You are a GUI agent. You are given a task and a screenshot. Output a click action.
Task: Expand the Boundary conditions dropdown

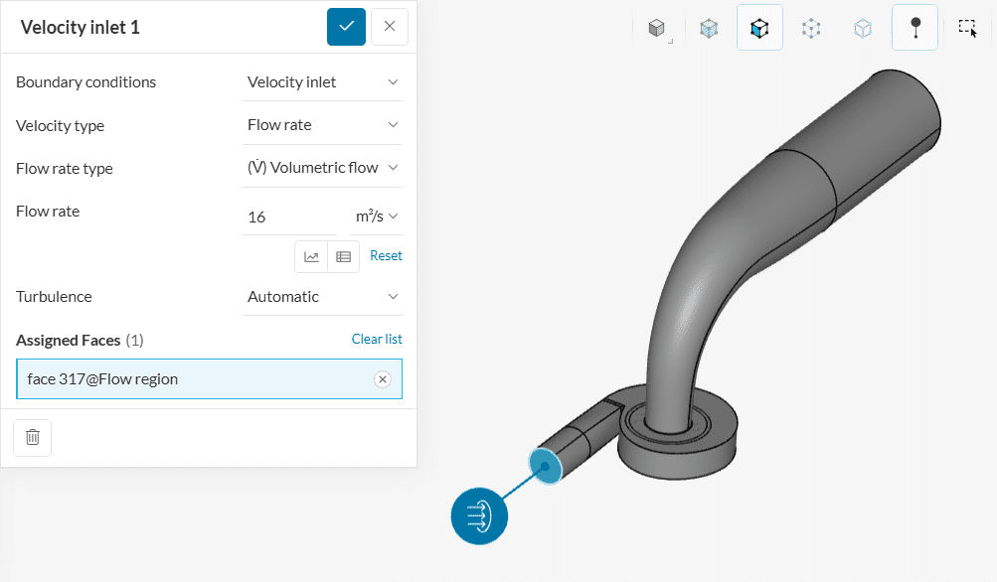click(x=323, y=82)
